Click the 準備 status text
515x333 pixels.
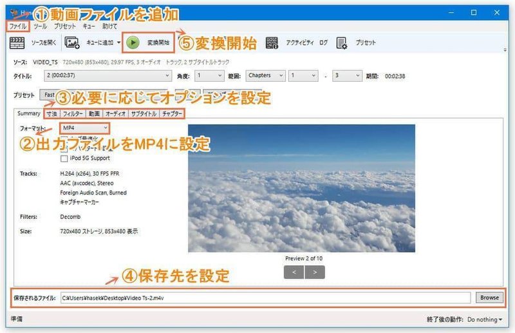pos(17,319)
